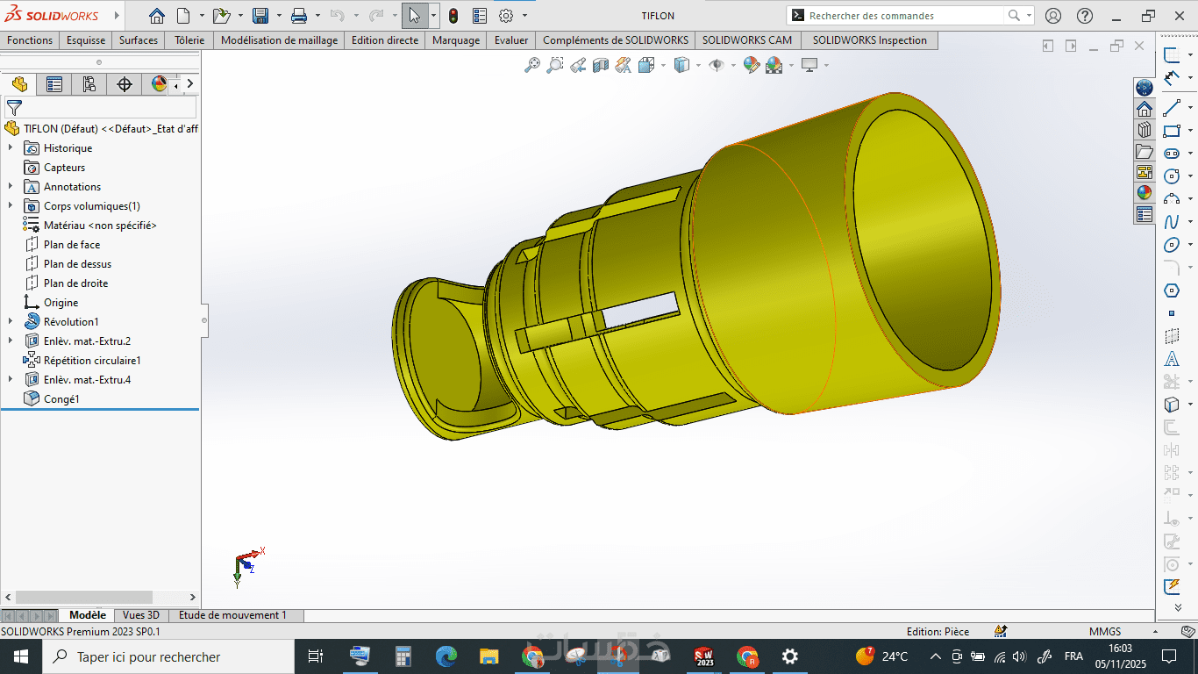The image size is (1198, 674).
Task: Select the Straight Slot sketch tool
Action: [1172, 154]
